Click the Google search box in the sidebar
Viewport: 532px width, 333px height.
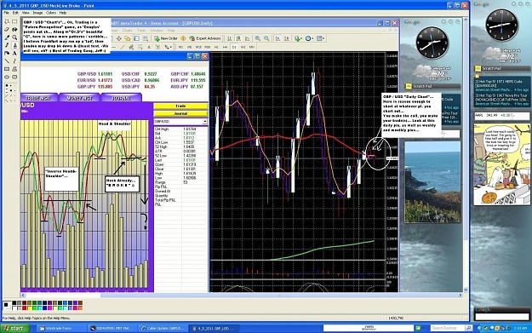[502, 317]
